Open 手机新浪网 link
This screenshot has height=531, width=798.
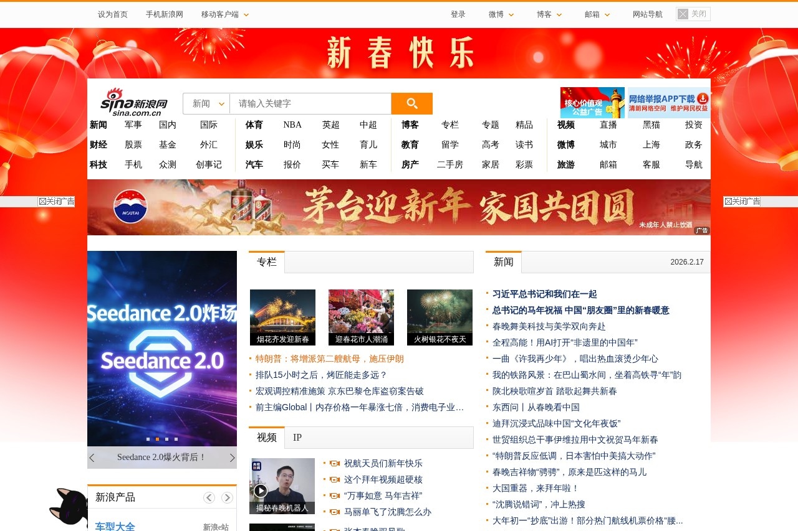coord(165,14)
